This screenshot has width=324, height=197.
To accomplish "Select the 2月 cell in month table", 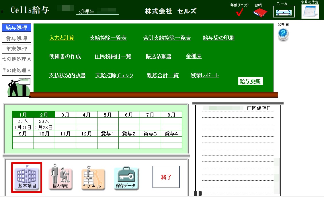I will [x=44, y=115].
